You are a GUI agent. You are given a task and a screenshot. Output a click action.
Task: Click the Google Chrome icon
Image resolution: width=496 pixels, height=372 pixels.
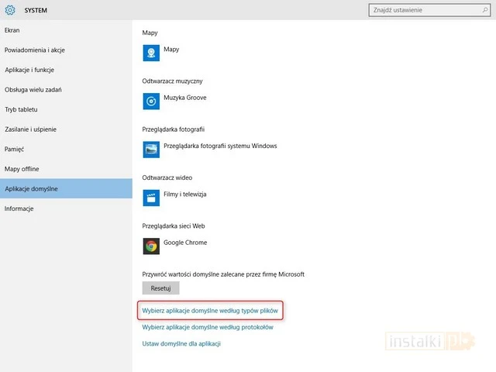[151, 246]
